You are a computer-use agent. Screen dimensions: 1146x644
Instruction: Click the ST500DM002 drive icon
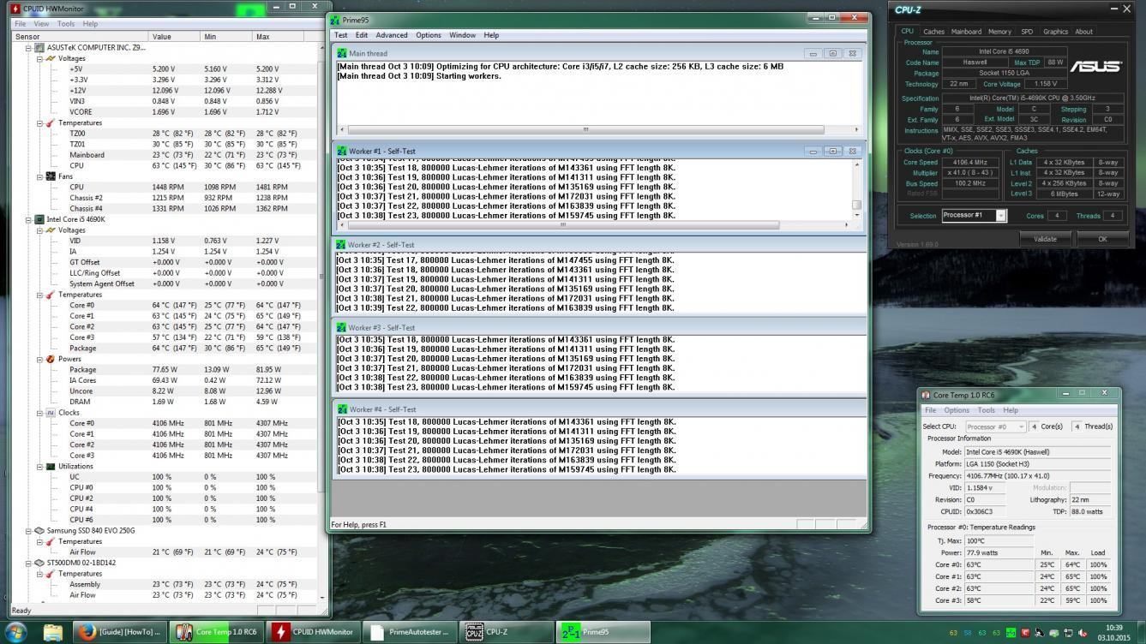(39, 563)
